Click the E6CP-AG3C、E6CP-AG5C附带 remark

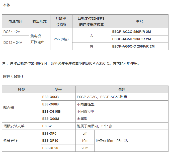coord(103,97)
